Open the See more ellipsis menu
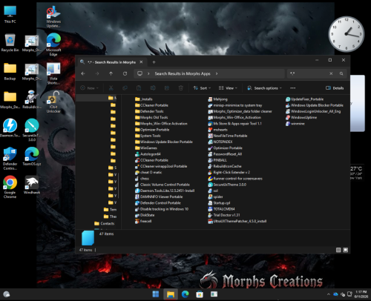 click(293, 88)
